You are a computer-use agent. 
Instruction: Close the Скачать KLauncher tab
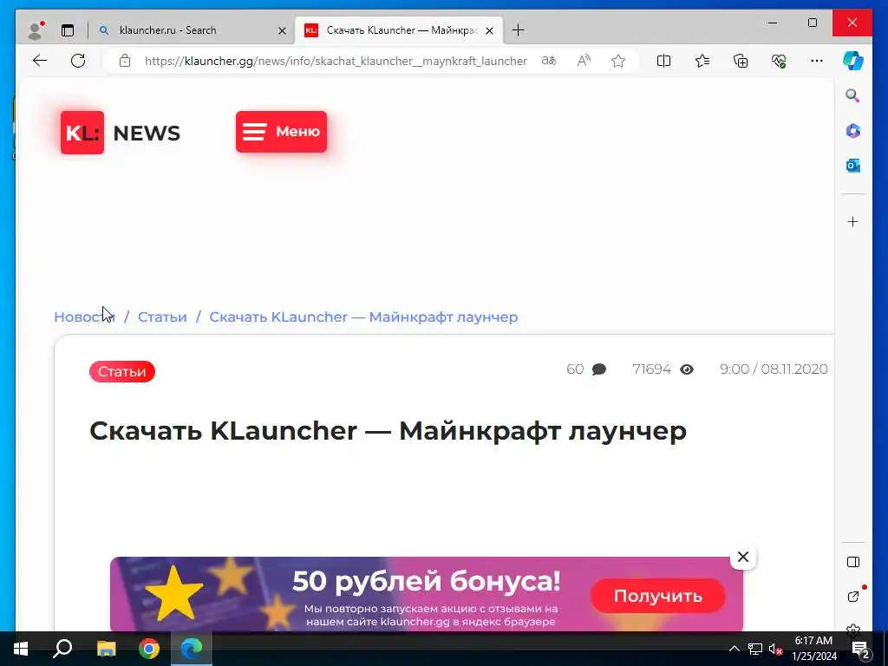490,30
